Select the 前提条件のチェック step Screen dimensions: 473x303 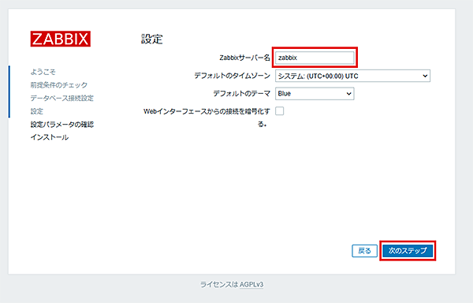[59, 85]
